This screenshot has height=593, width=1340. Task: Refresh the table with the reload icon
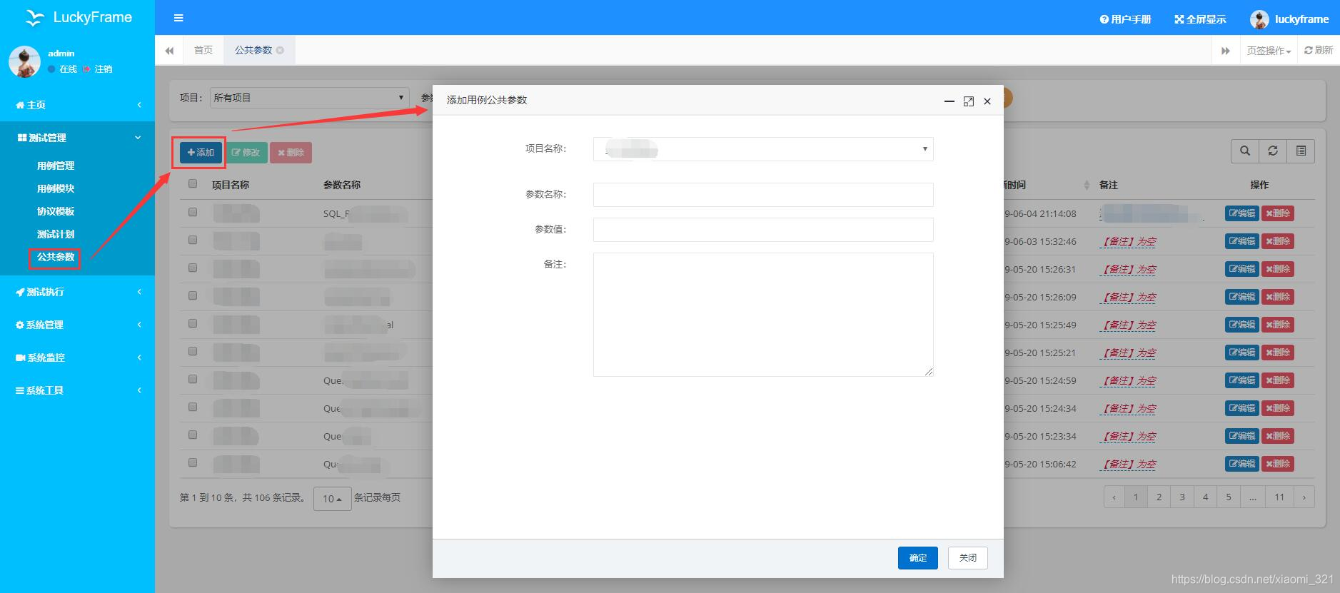click(1273, 151)
